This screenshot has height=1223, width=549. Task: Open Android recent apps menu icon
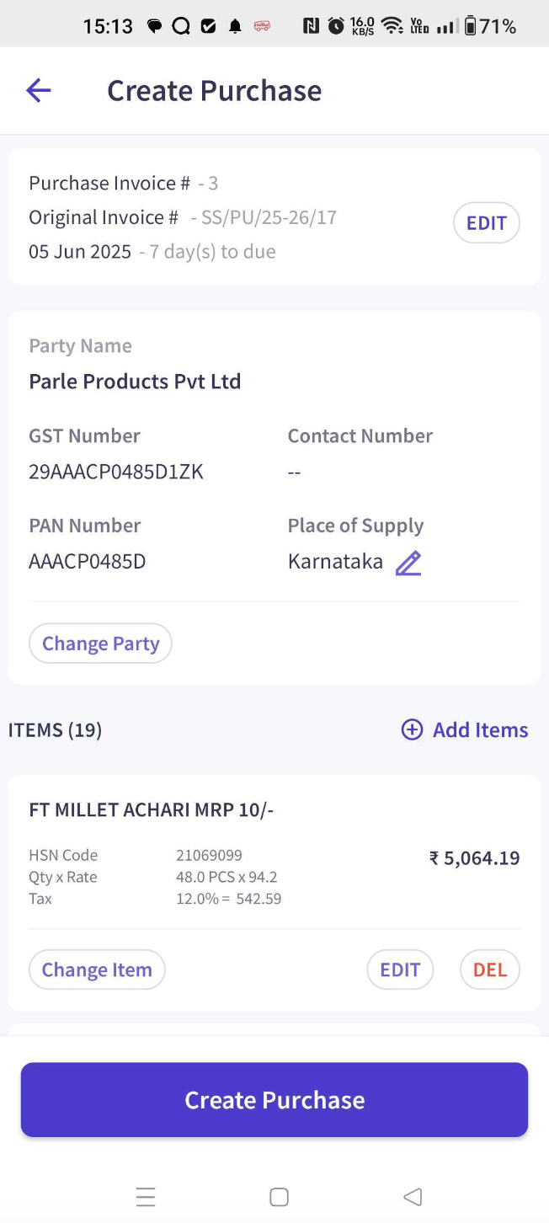pos(146,1197)
